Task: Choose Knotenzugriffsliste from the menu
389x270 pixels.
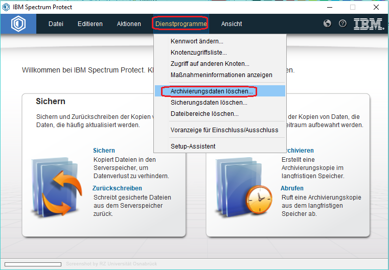Action: (198, 53)
